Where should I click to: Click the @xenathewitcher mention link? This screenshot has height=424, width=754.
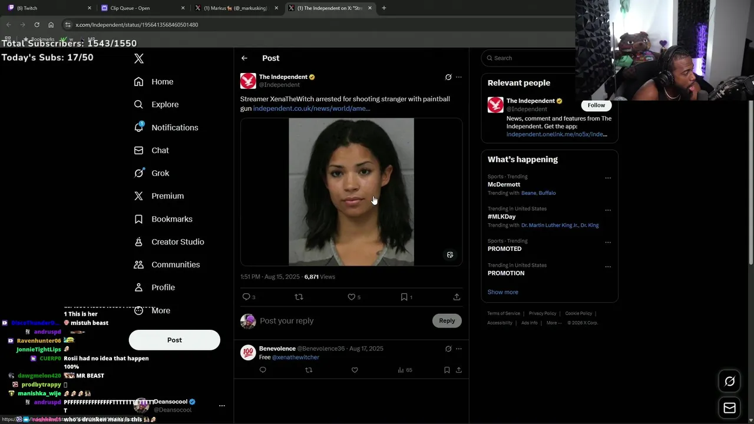(296, 357)
